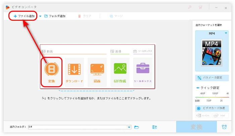235x136 pixels.
Task: Toggle NVIDIA acceleration option
Action: coord(203,116)
